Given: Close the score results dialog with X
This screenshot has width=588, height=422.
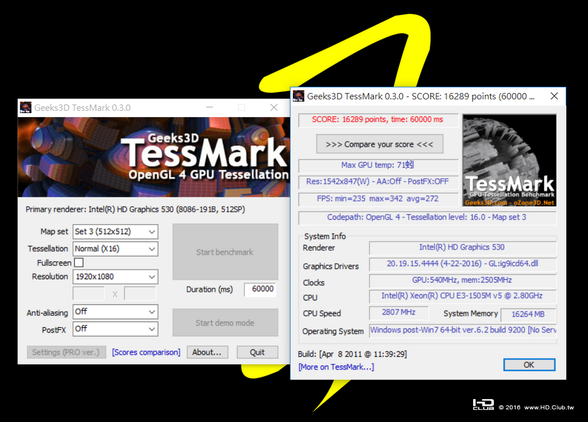Looking at the screenshot, I should click(554, 96).
